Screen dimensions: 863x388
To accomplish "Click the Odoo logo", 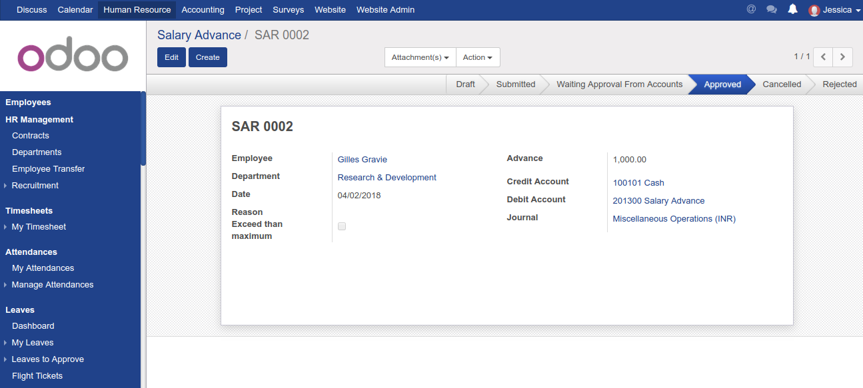I will [x=73, y=57].
